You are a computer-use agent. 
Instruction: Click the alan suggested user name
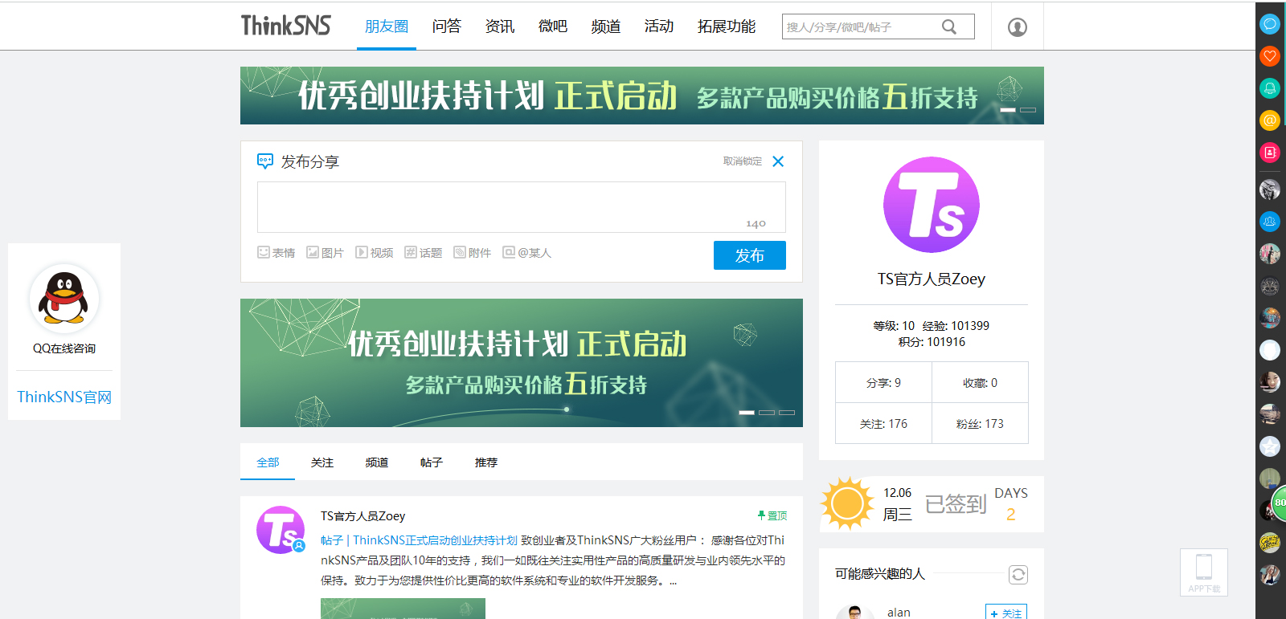(899, 613)
